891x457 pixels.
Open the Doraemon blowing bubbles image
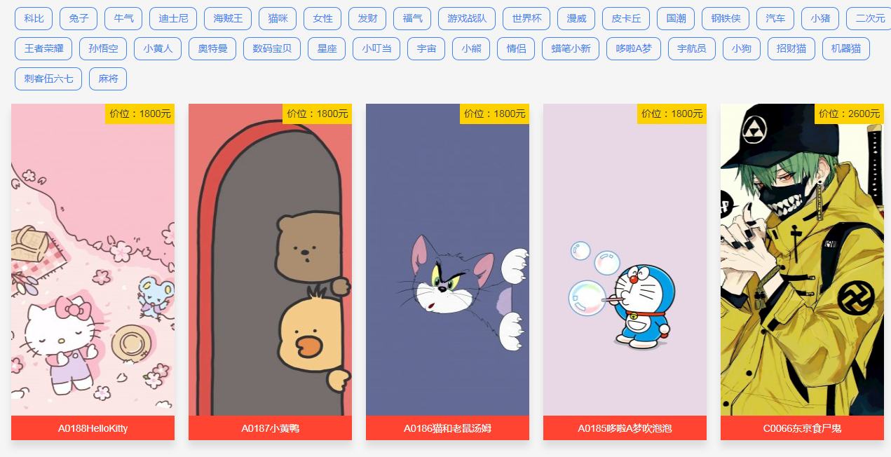625,260
